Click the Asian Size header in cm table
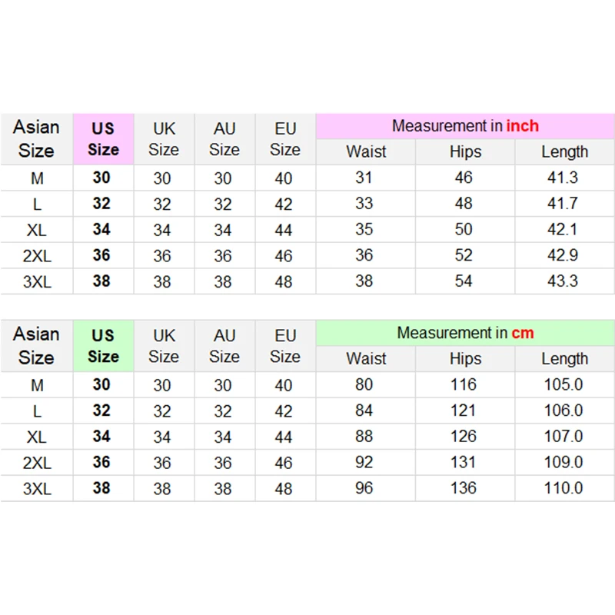The height and width of the screenshot is (615, 615). (36, 346)
